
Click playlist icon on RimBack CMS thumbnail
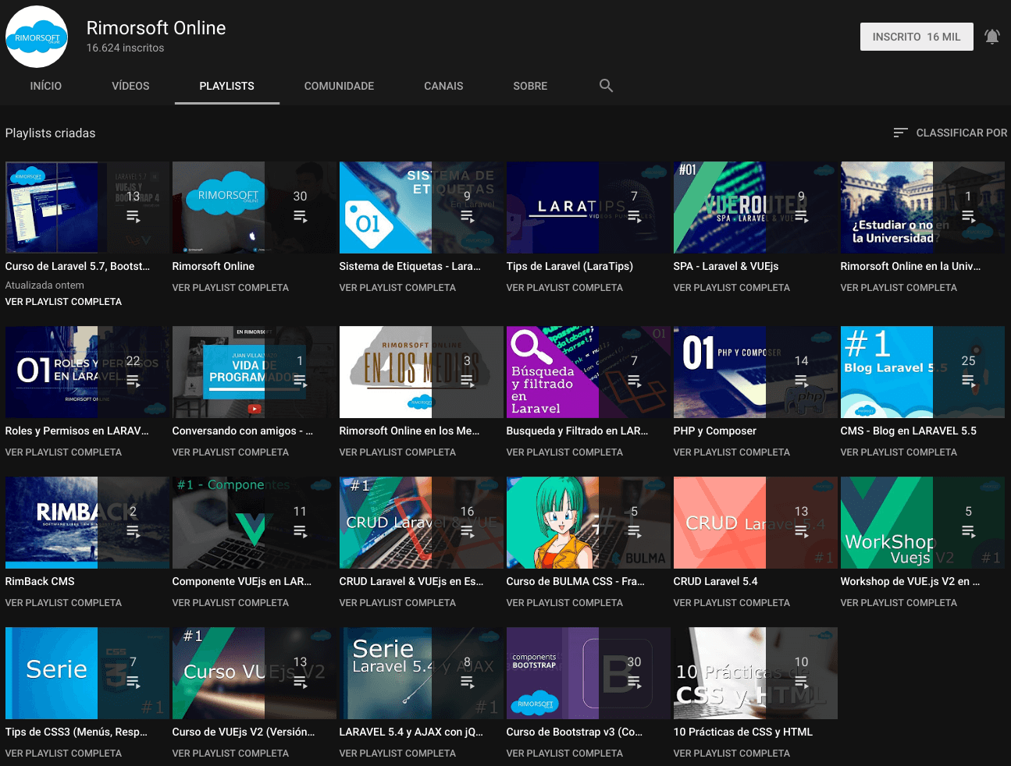[x=133, y=531]
